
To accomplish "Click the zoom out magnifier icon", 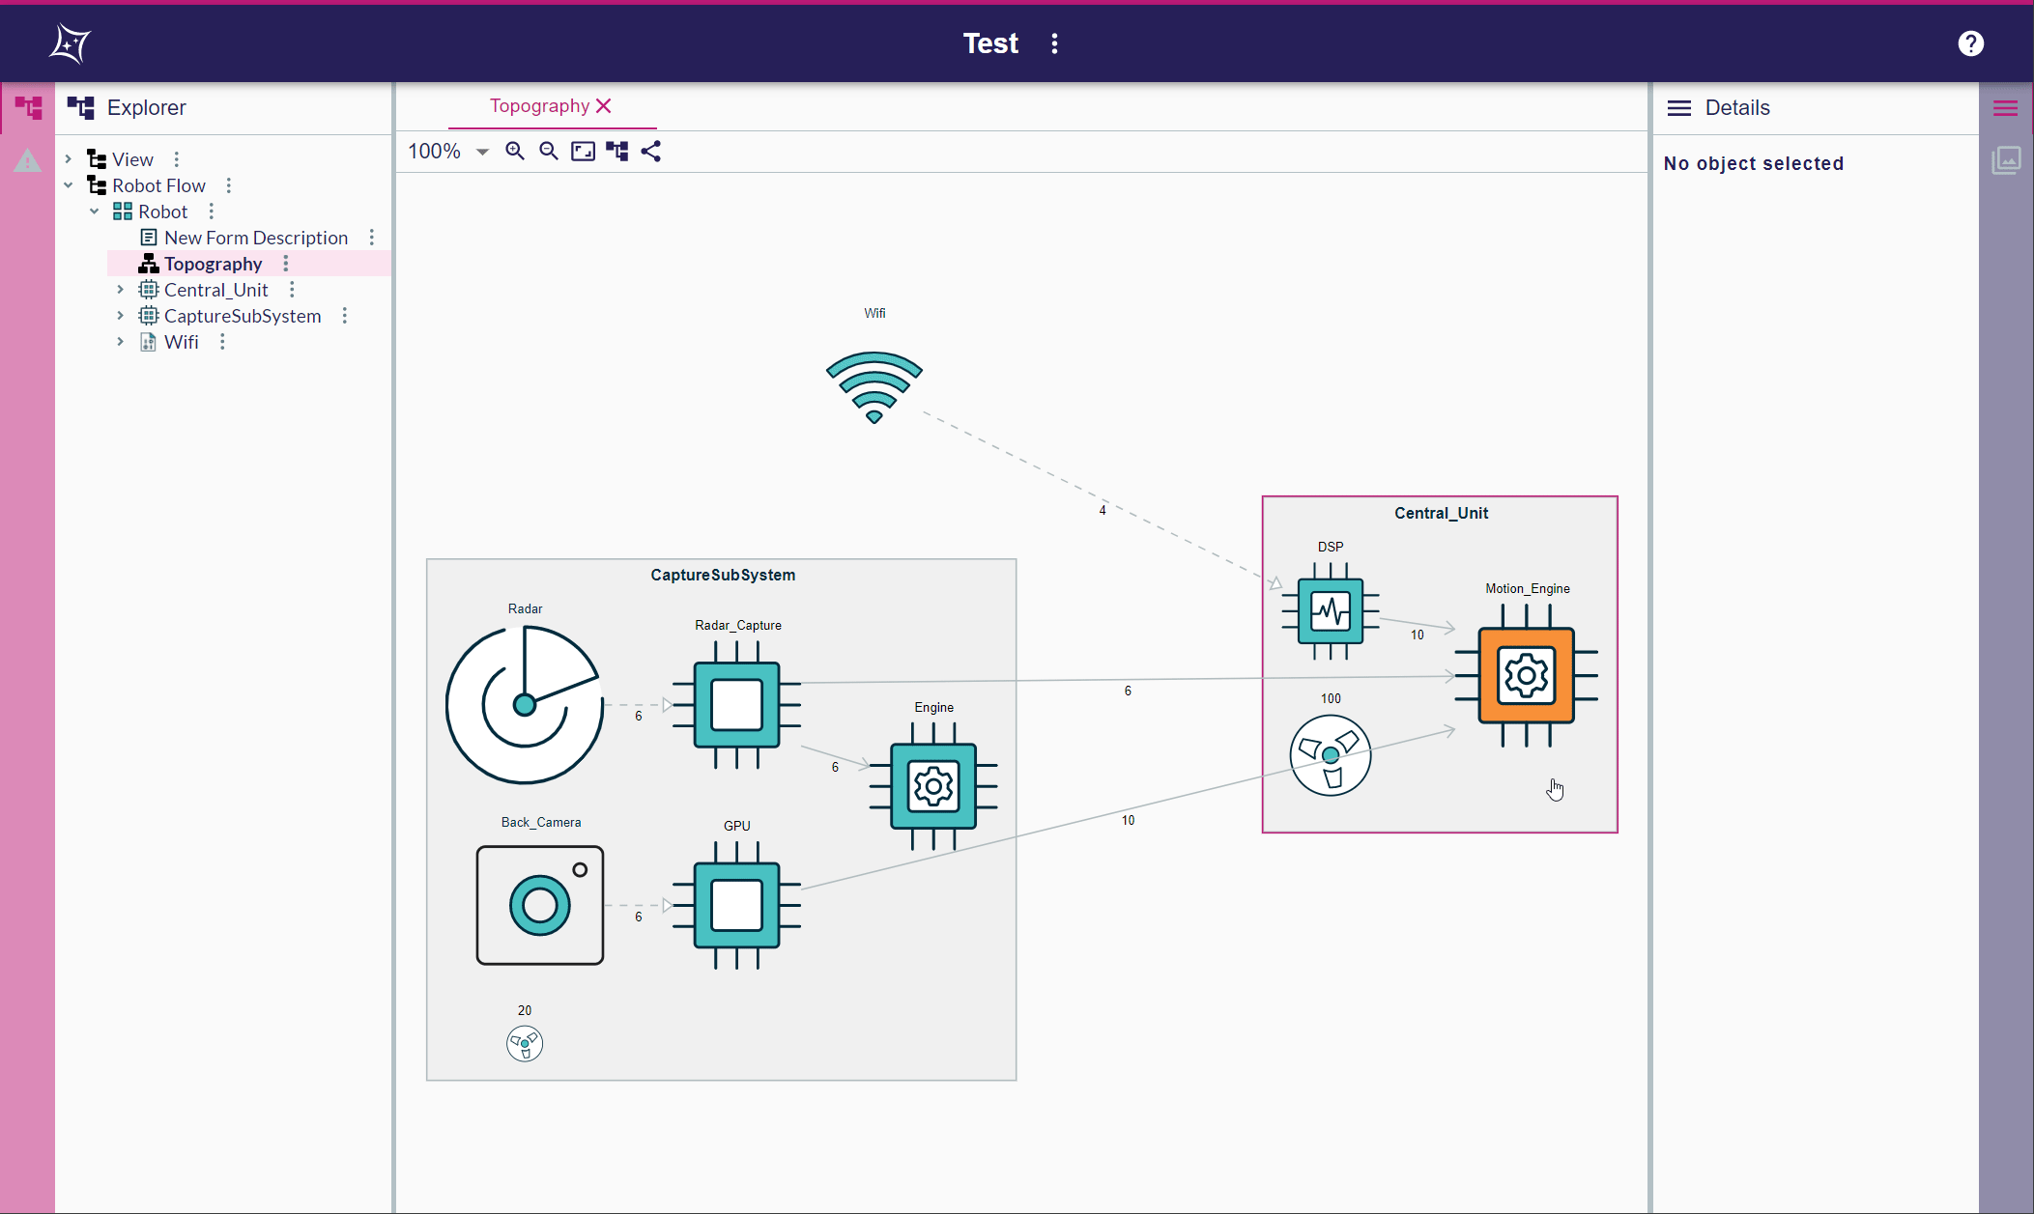I will pos(548,151).
